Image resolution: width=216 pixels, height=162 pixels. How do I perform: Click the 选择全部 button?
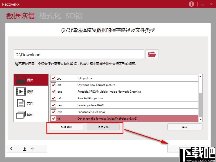(66, 127)
